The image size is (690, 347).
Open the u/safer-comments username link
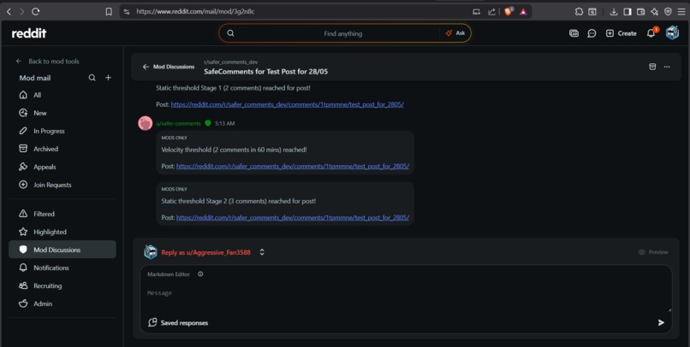tap(178, 124)
